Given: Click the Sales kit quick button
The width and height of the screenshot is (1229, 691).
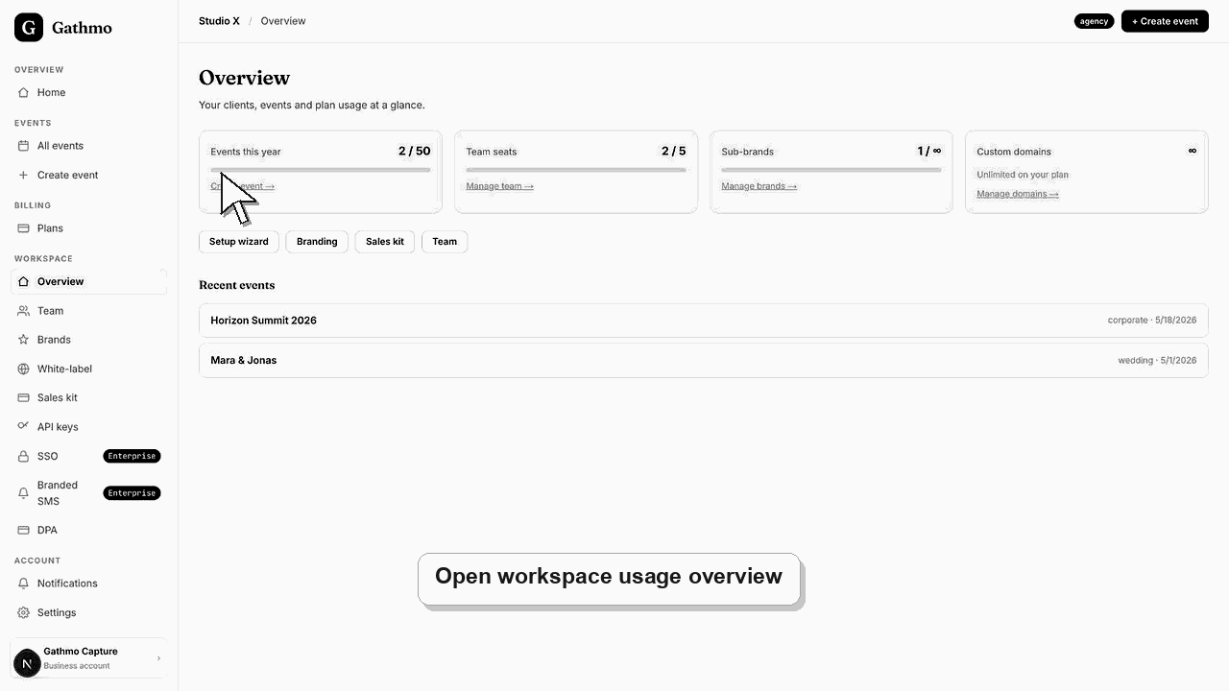Looking at the screenshot, I should (x=385, y=242).
